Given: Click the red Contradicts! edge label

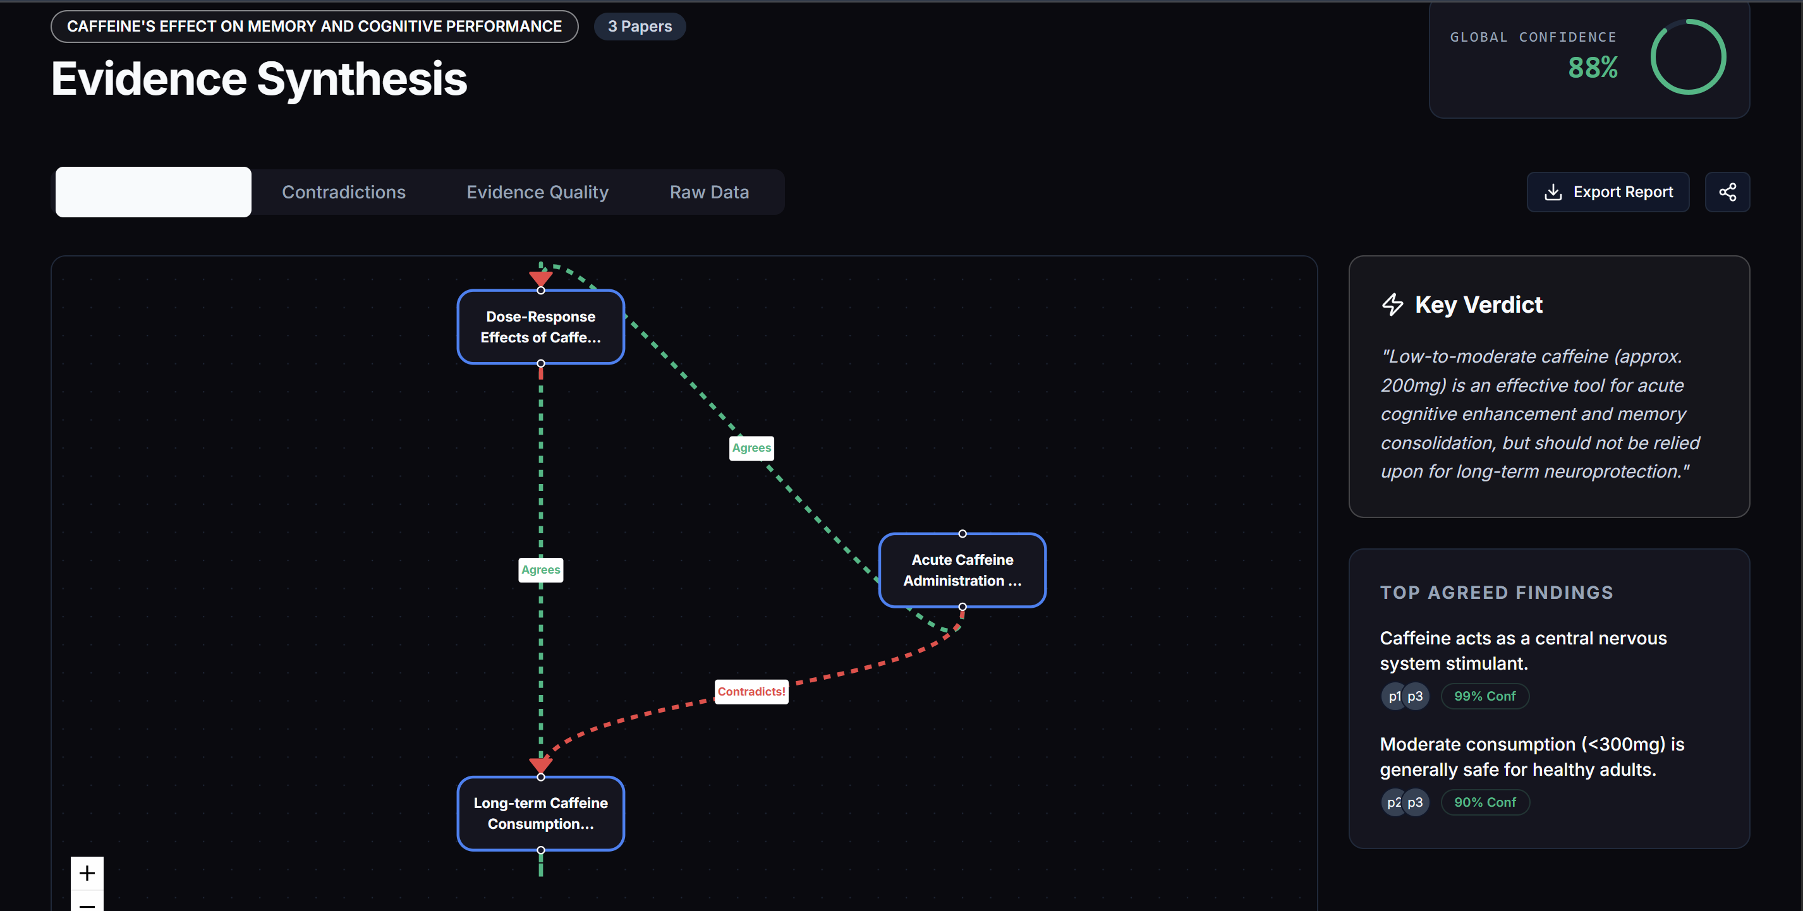Looking at the screenshot, I should (750, 691).
